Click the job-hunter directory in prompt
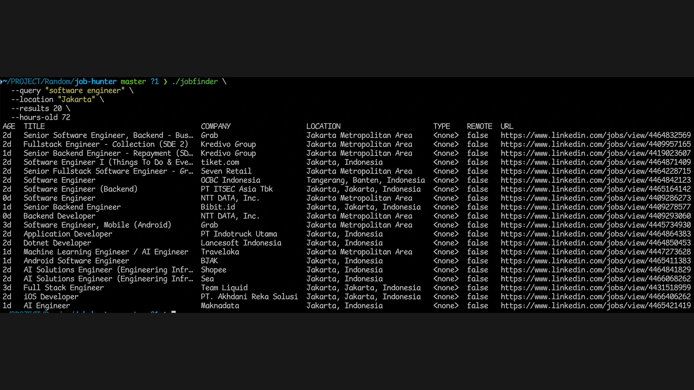Viewport: 694px width, 390px height. click(x=95, y=81)
